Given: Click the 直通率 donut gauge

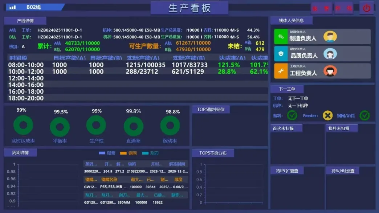Looking at the screenshot, I should click(x=134, y=127).
